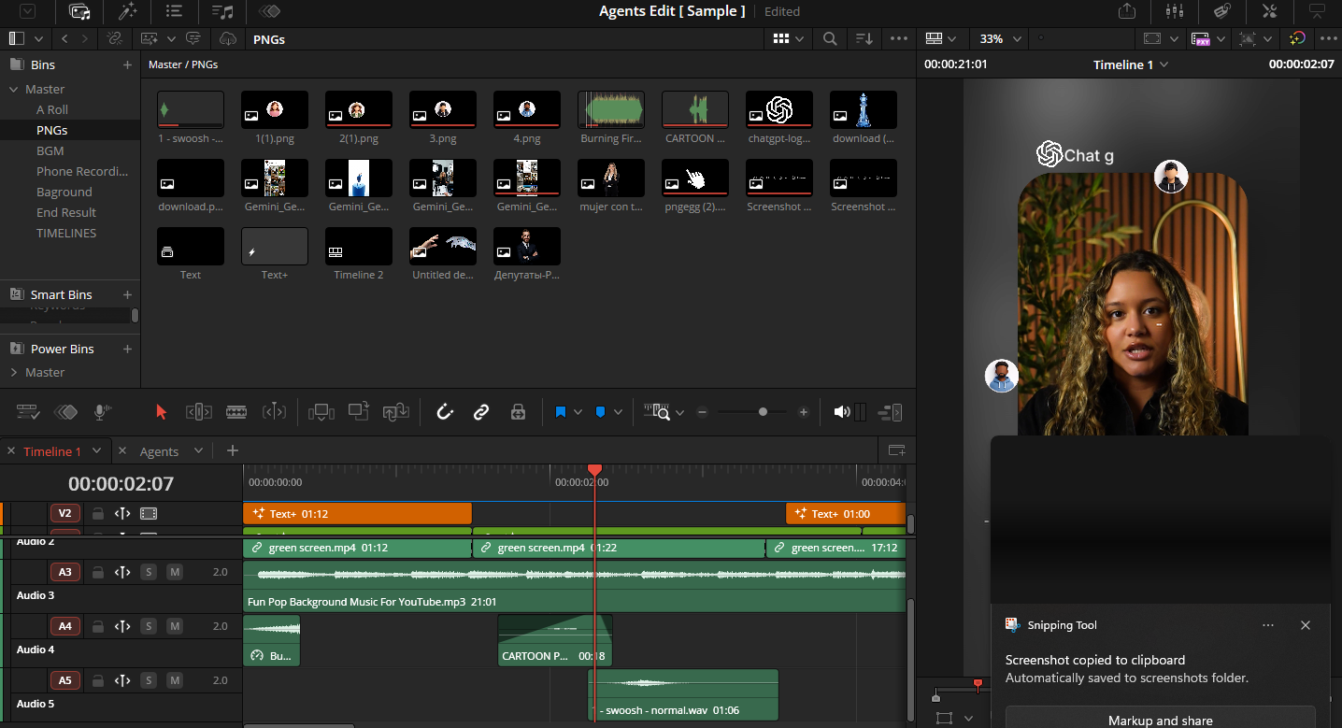Screen dimensions: 1342x728
Task: Add a new Smart Bin
Action: (x=128, y=294)
